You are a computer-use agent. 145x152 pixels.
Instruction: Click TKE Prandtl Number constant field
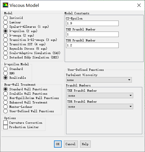click(92, 34)
